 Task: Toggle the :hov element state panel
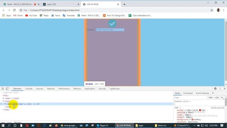210,98
